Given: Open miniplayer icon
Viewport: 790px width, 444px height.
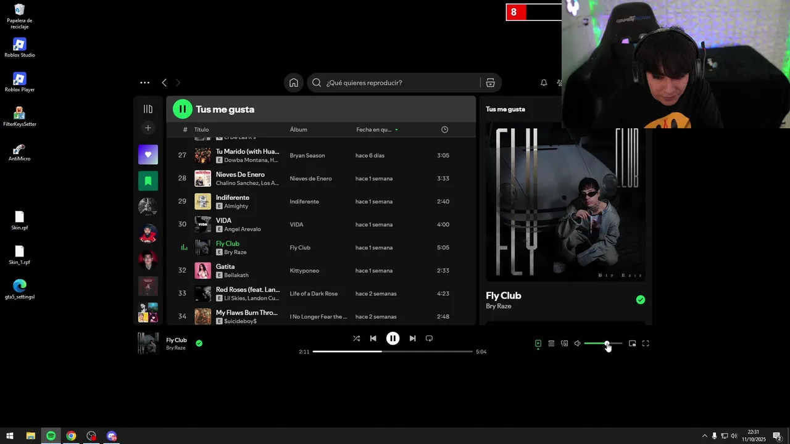Looking at the screenshot, I should click(x=632, y=343).
